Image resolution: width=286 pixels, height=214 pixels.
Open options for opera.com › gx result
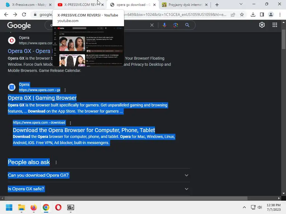pyautogui.click(x=65, y=90)
